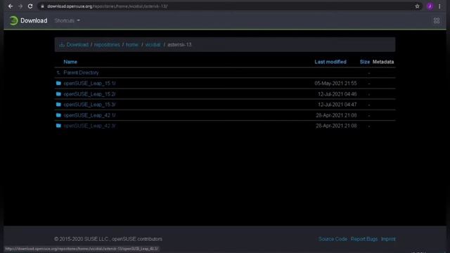The width and height of the screenshot is (450, 253).
Task: Go to home breadcrumb link
Action: (132, 45)
